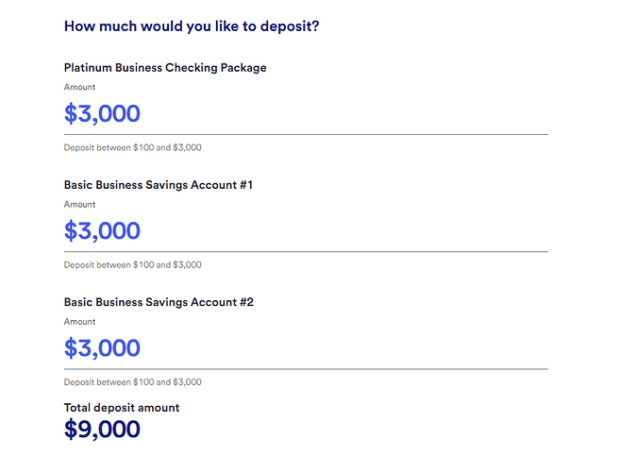Click the Basic Business Savings Account #2 title
636x472 pixels.
[159, 302]
